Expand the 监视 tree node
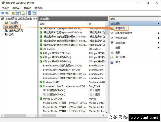Image resolution: width=161 pixels, height=122 pixels. (x=3, y=35)
